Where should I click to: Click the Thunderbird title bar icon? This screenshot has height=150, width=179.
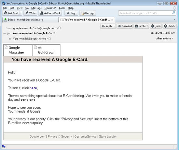point(4,4)
